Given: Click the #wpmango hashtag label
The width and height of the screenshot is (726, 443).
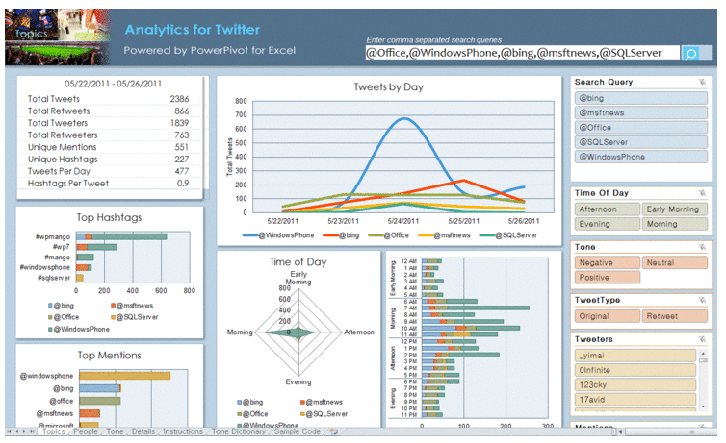Looking at the screenshot, I should pos(53,237).
